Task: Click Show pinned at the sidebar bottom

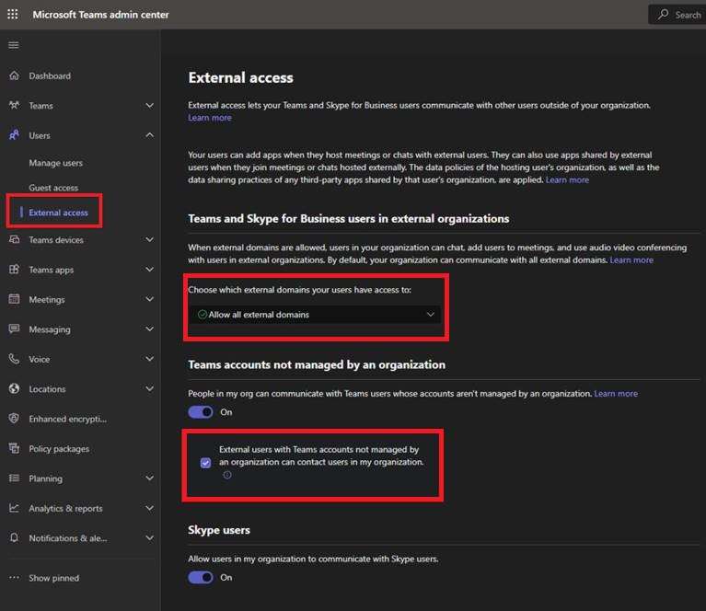Action: [x=53, y=578]
